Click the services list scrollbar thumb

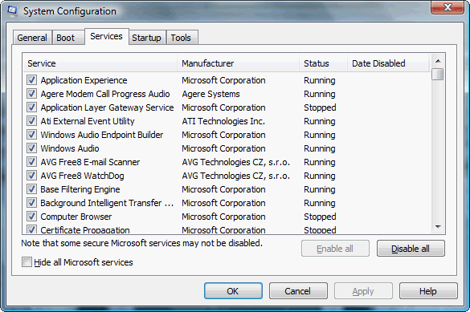(438, 74)
